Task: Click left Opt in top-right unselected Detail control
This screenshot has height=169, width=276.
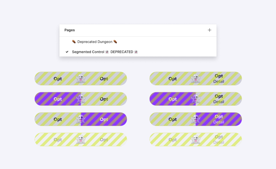Action: pyautogui.click(x=173, y=79)
